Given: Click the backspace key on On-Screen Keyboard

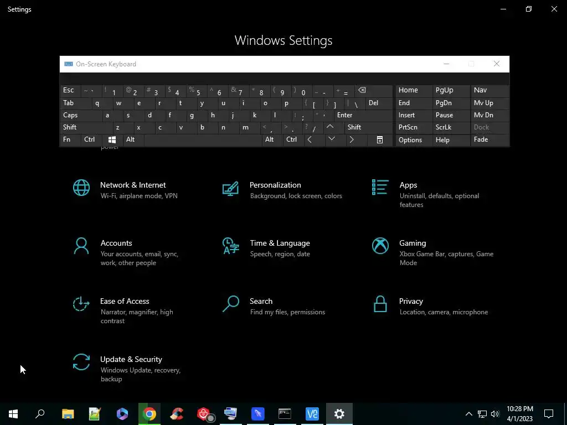Looking at the screenshot, I should (x=374, y=91).
